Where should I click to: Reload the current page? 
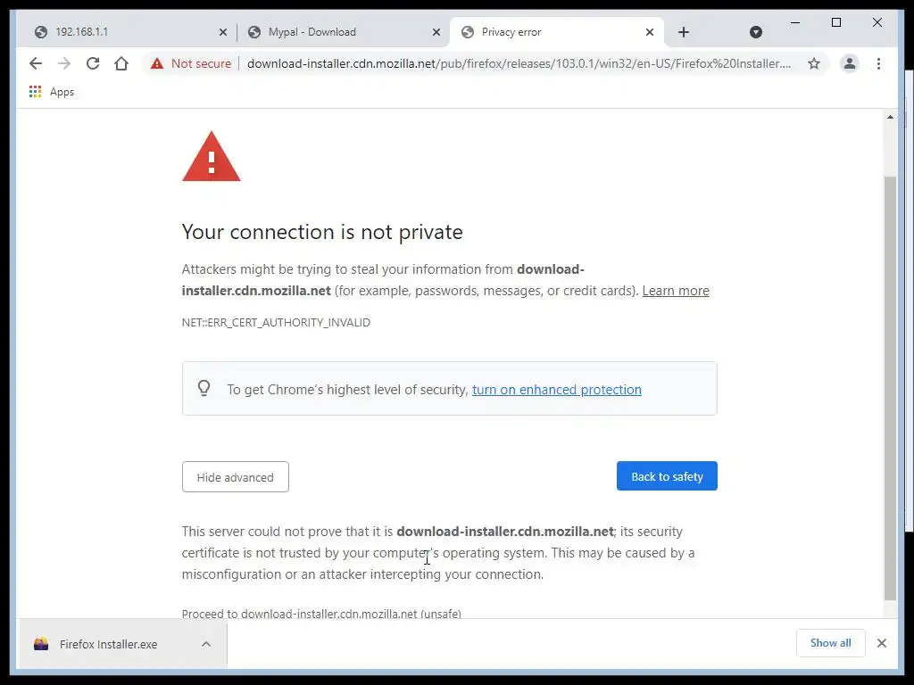click(x=93, y=63)
